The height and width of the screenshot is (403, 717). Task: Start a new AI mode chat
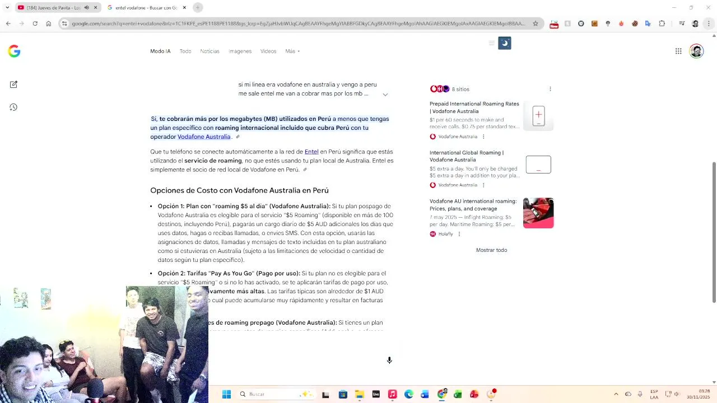[x=13, y=85]
